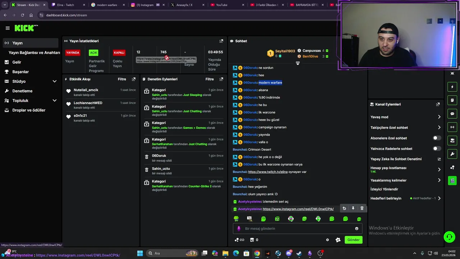Toggle Yalnızca ifadelerle sohbet switch
This screenshot has height=259, width=460.
[x=437, y=149]
